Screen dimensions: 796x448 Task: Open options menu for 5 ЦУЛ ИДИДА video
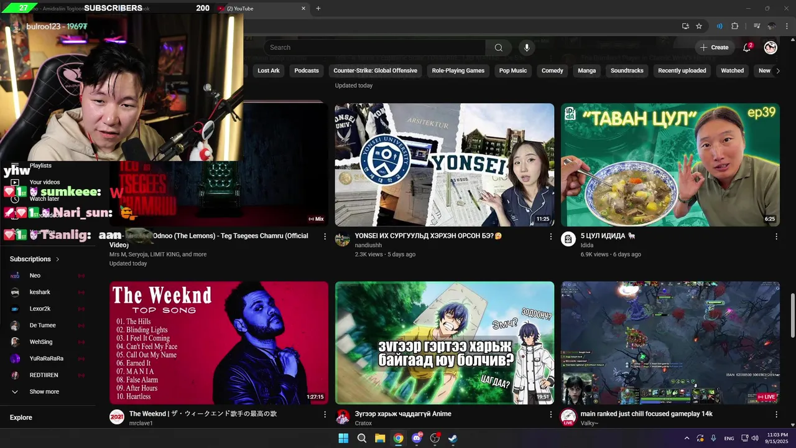[776, 236]
